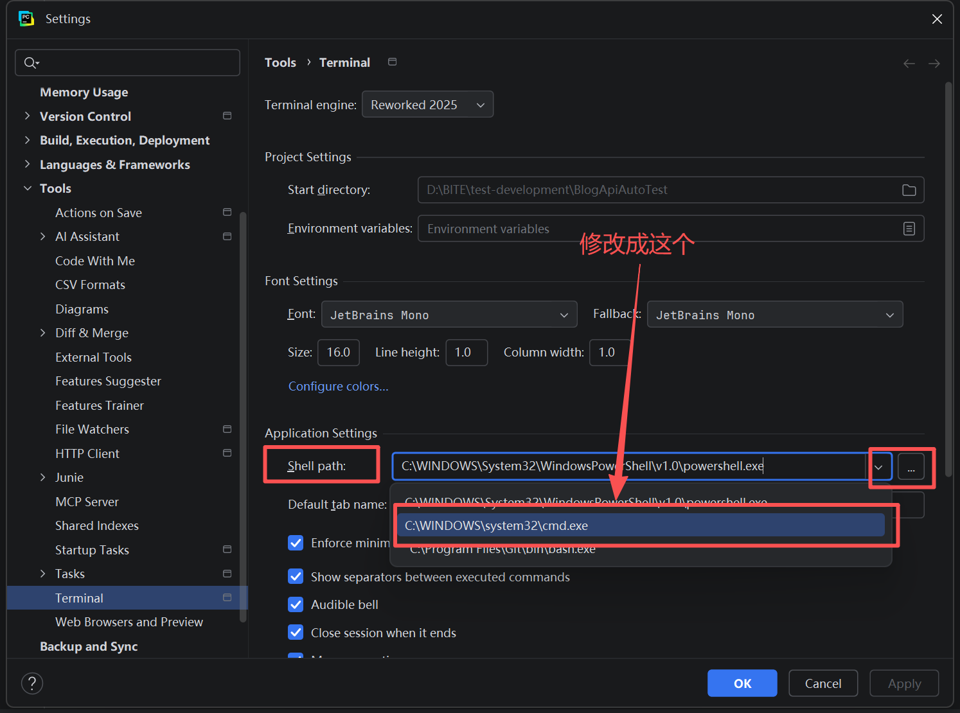This screenshot has height=713, width=960.
Task: Click the settings tree vertical scrollbar
Action: (243, 416)
